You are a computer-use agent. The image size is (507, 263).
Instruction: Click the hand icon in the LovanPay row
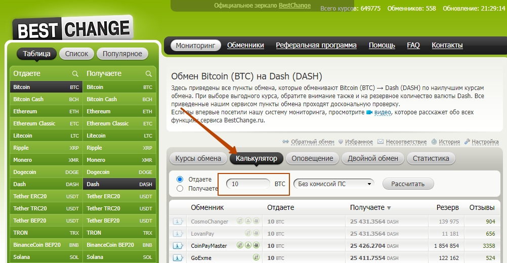click(256, 233)
